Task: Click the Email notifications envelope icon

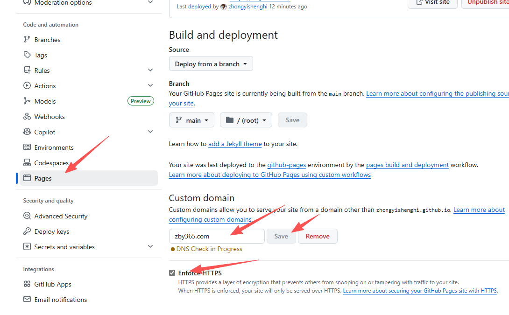Action: (x=27, y=299)
